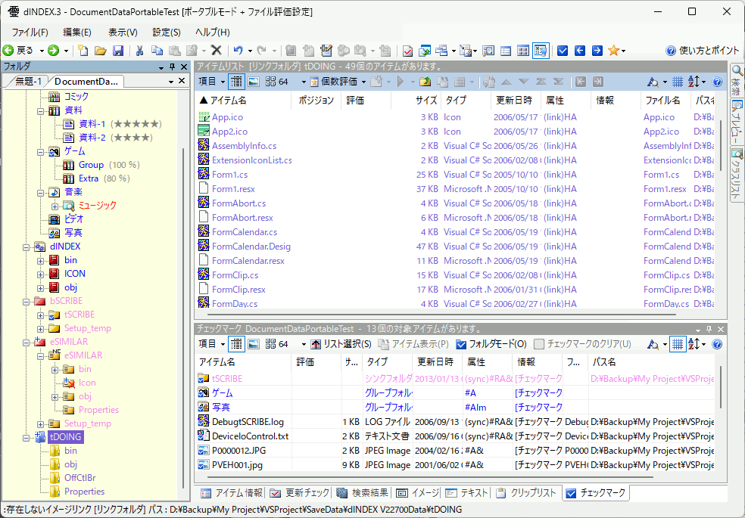
Task: Click the layout icon left of blue checkmark
Action: click(541, 50)
